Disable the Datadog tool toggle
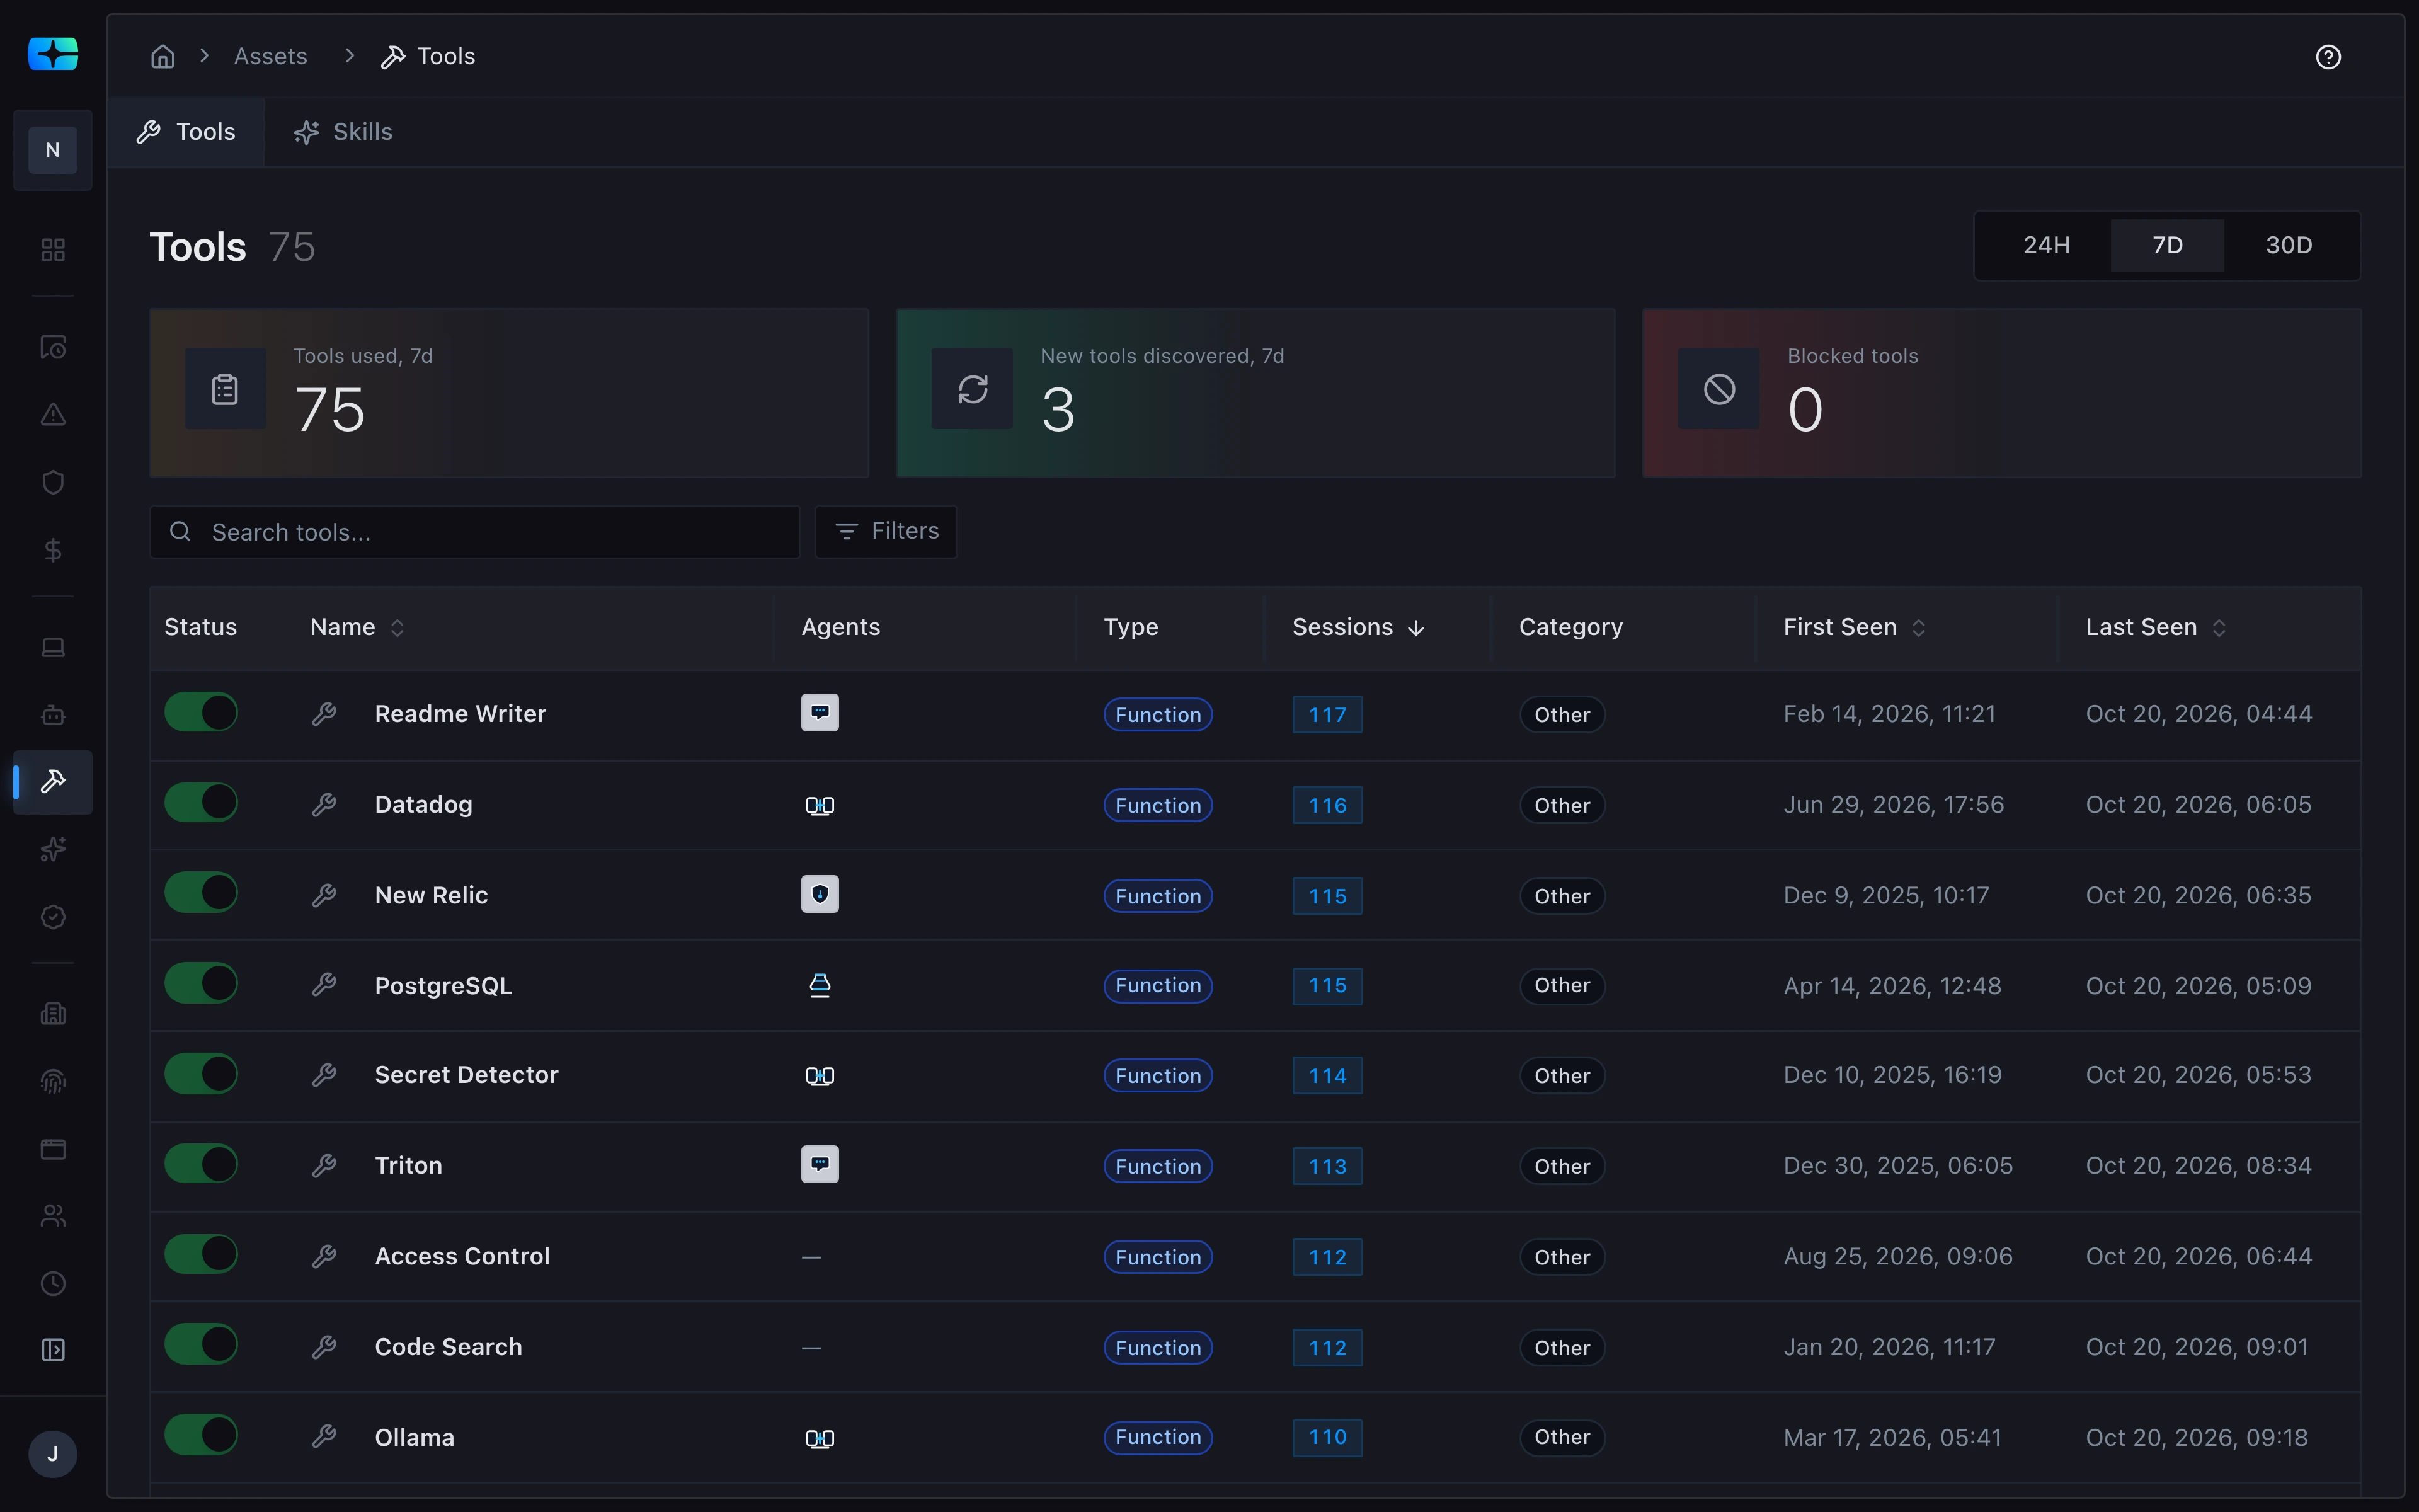This screenshot has height=1512, width=2419. 201,803
